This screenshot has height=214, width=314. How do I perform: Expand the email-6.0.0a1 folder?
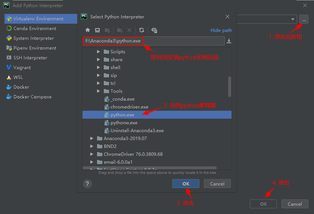(x=91, y=162)
